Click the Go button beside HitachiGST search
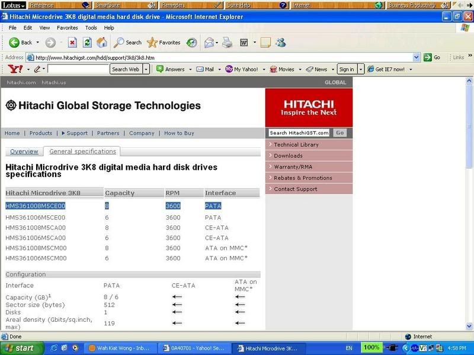This screenshot has width=474, height=355. 340,133
